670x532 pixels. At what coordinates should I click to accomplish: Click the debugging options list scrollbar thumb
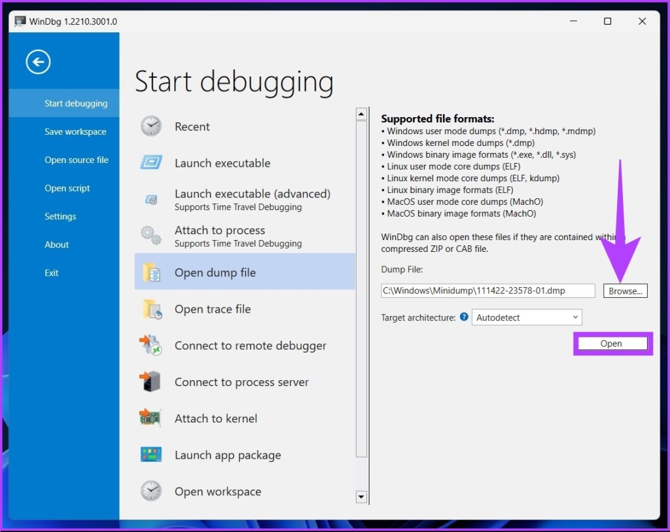click(361, 289)
